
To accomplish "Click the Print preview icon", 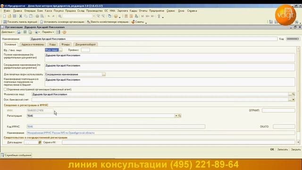I will click(42, 17).
